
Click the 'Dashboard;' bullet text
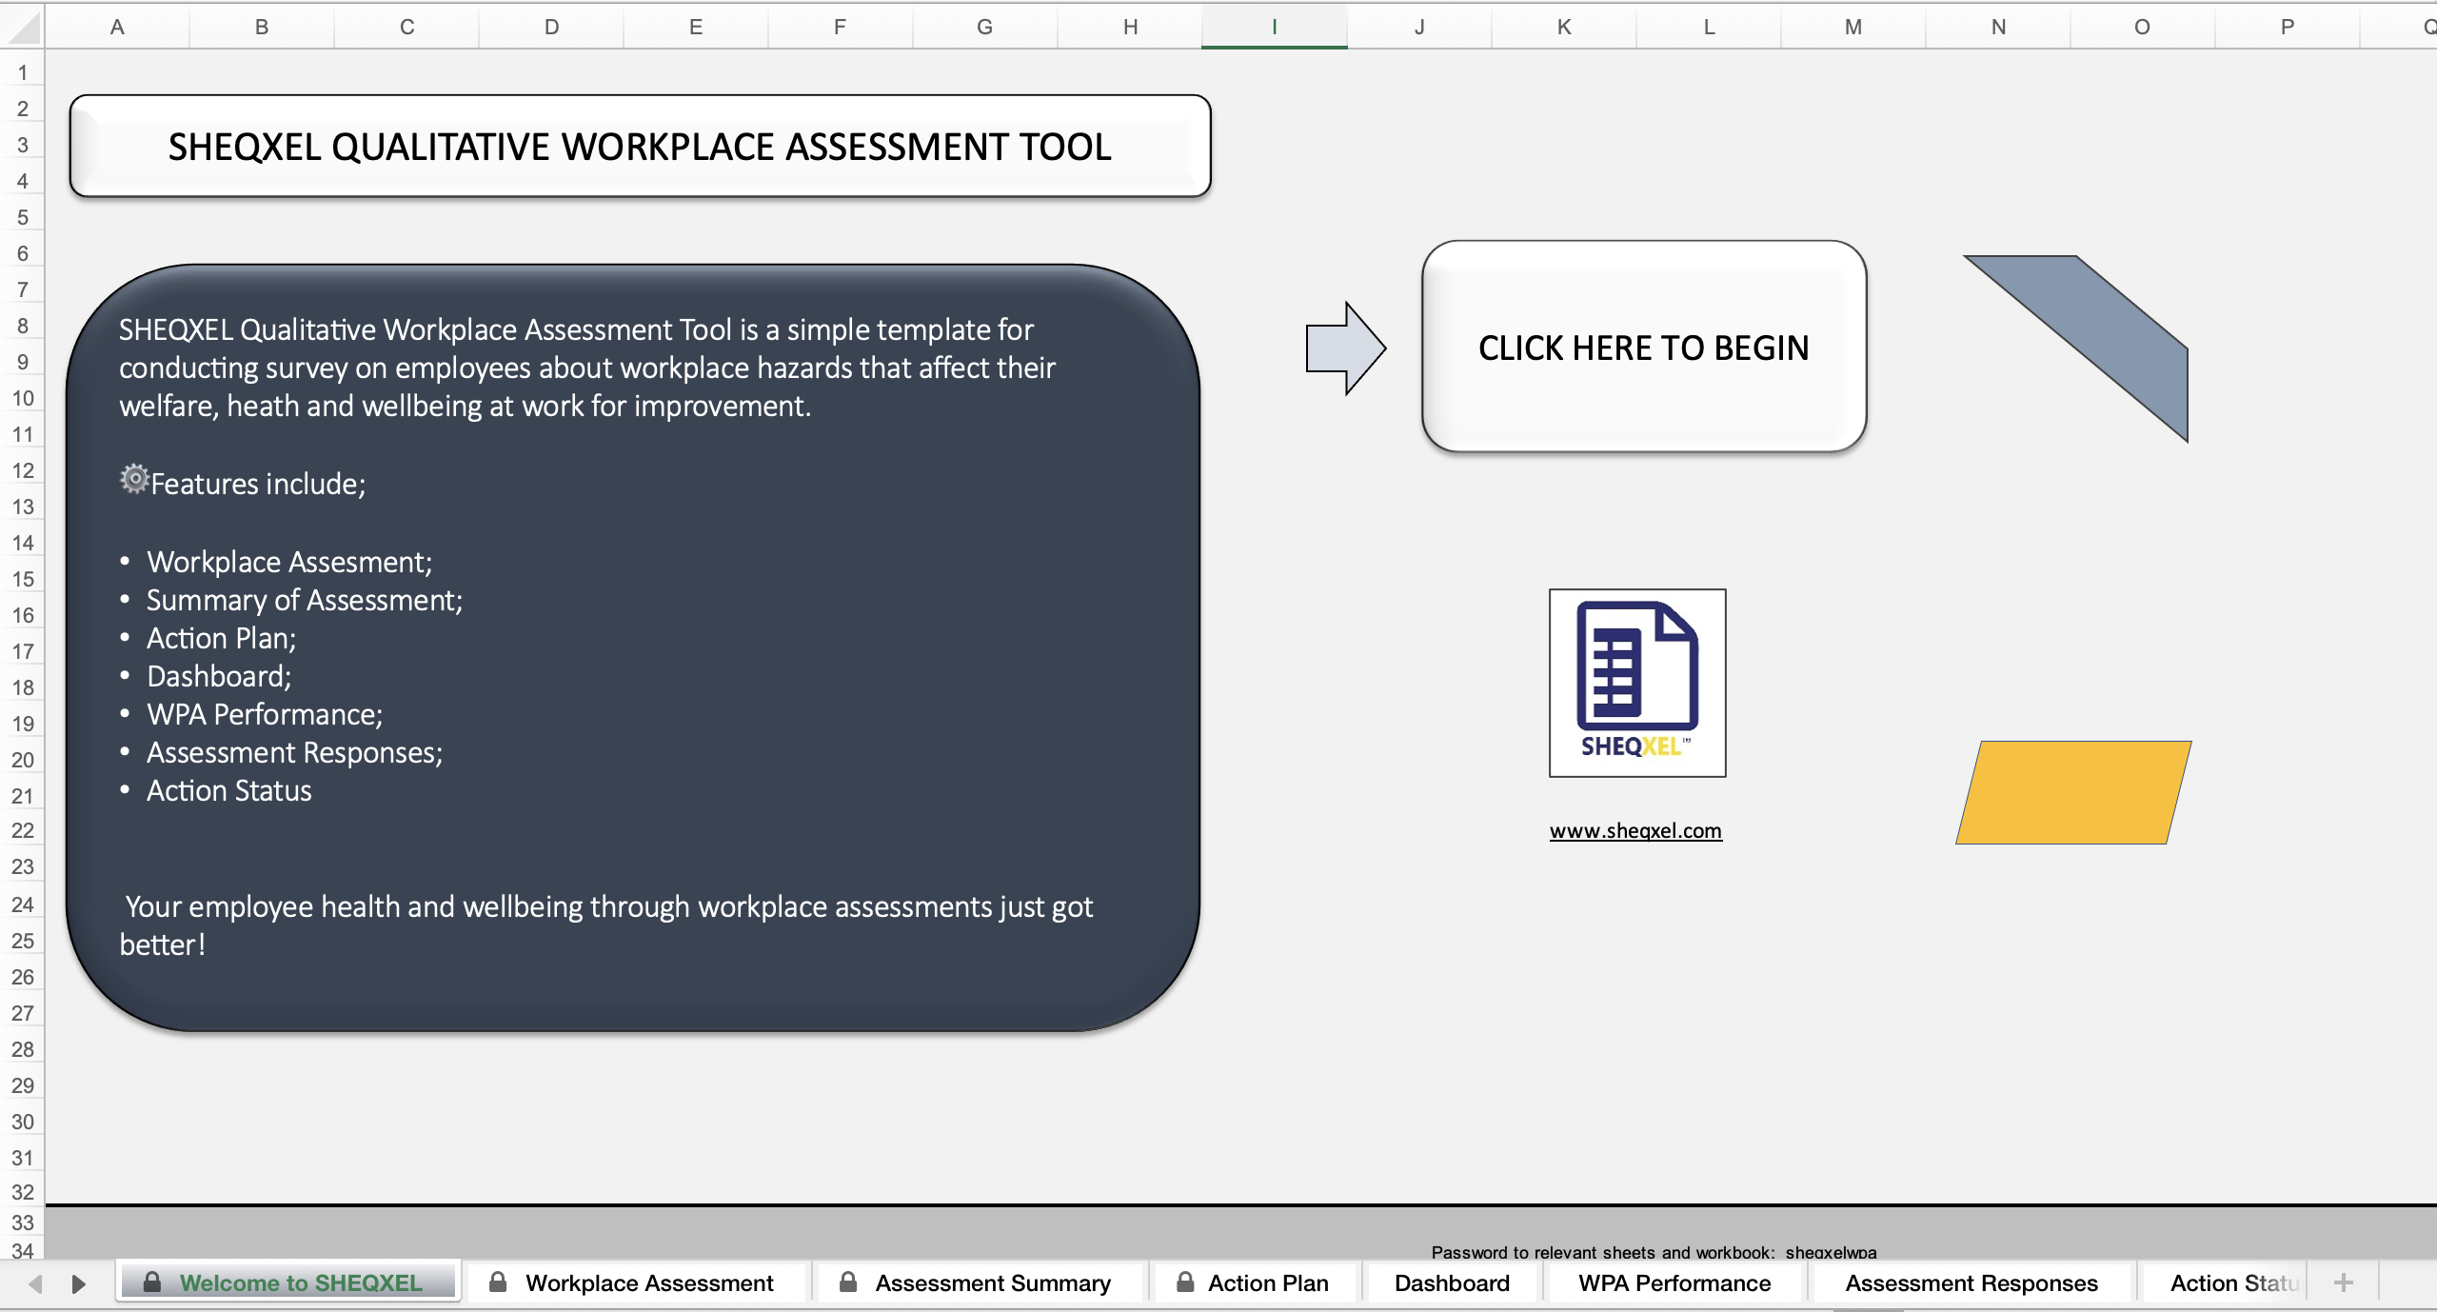coord(219,676)
